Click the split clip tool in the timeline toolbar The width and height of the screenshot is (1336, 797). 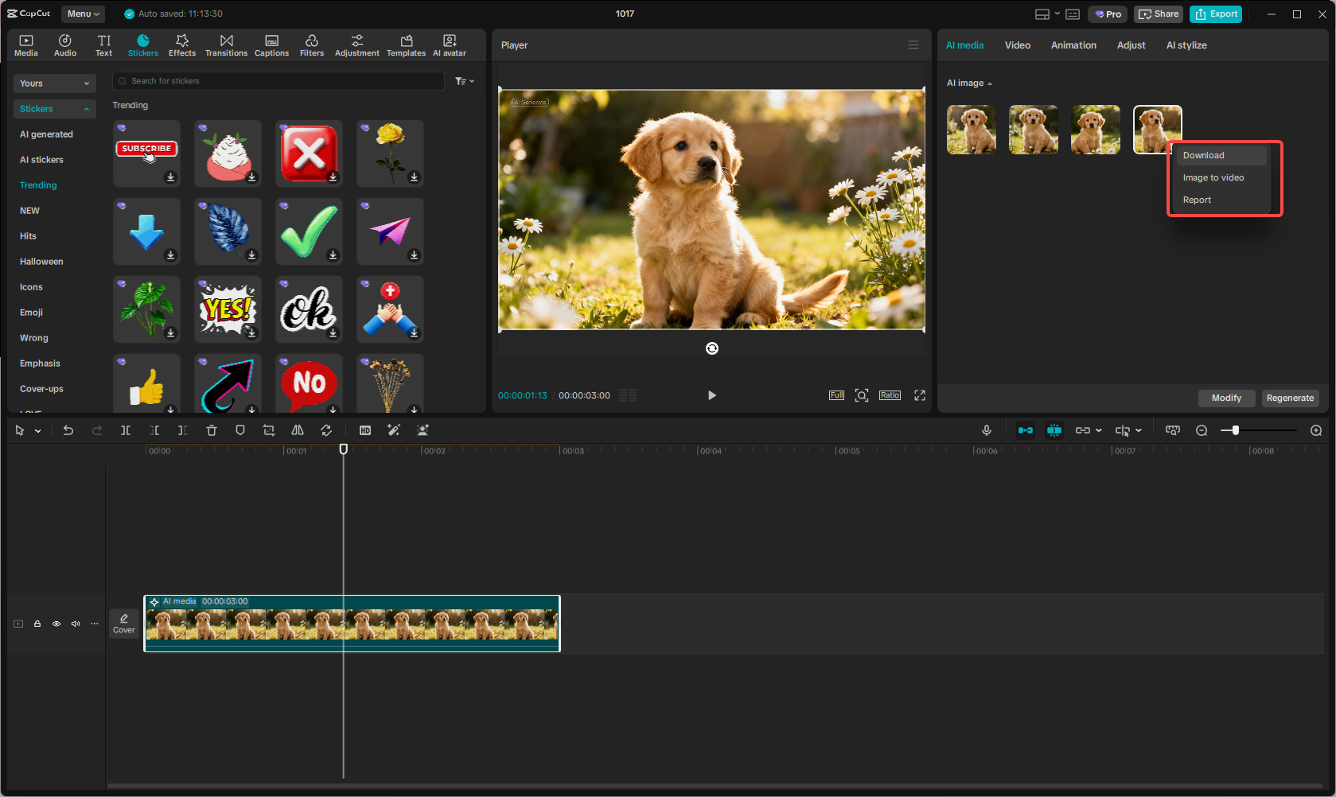(126, 430)
